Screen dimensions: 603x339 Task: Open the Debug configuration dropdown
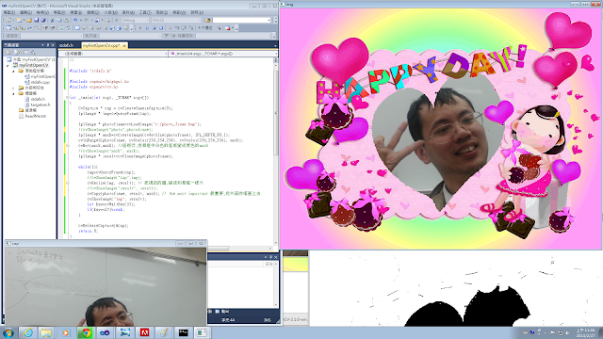(x=135, y=20)
